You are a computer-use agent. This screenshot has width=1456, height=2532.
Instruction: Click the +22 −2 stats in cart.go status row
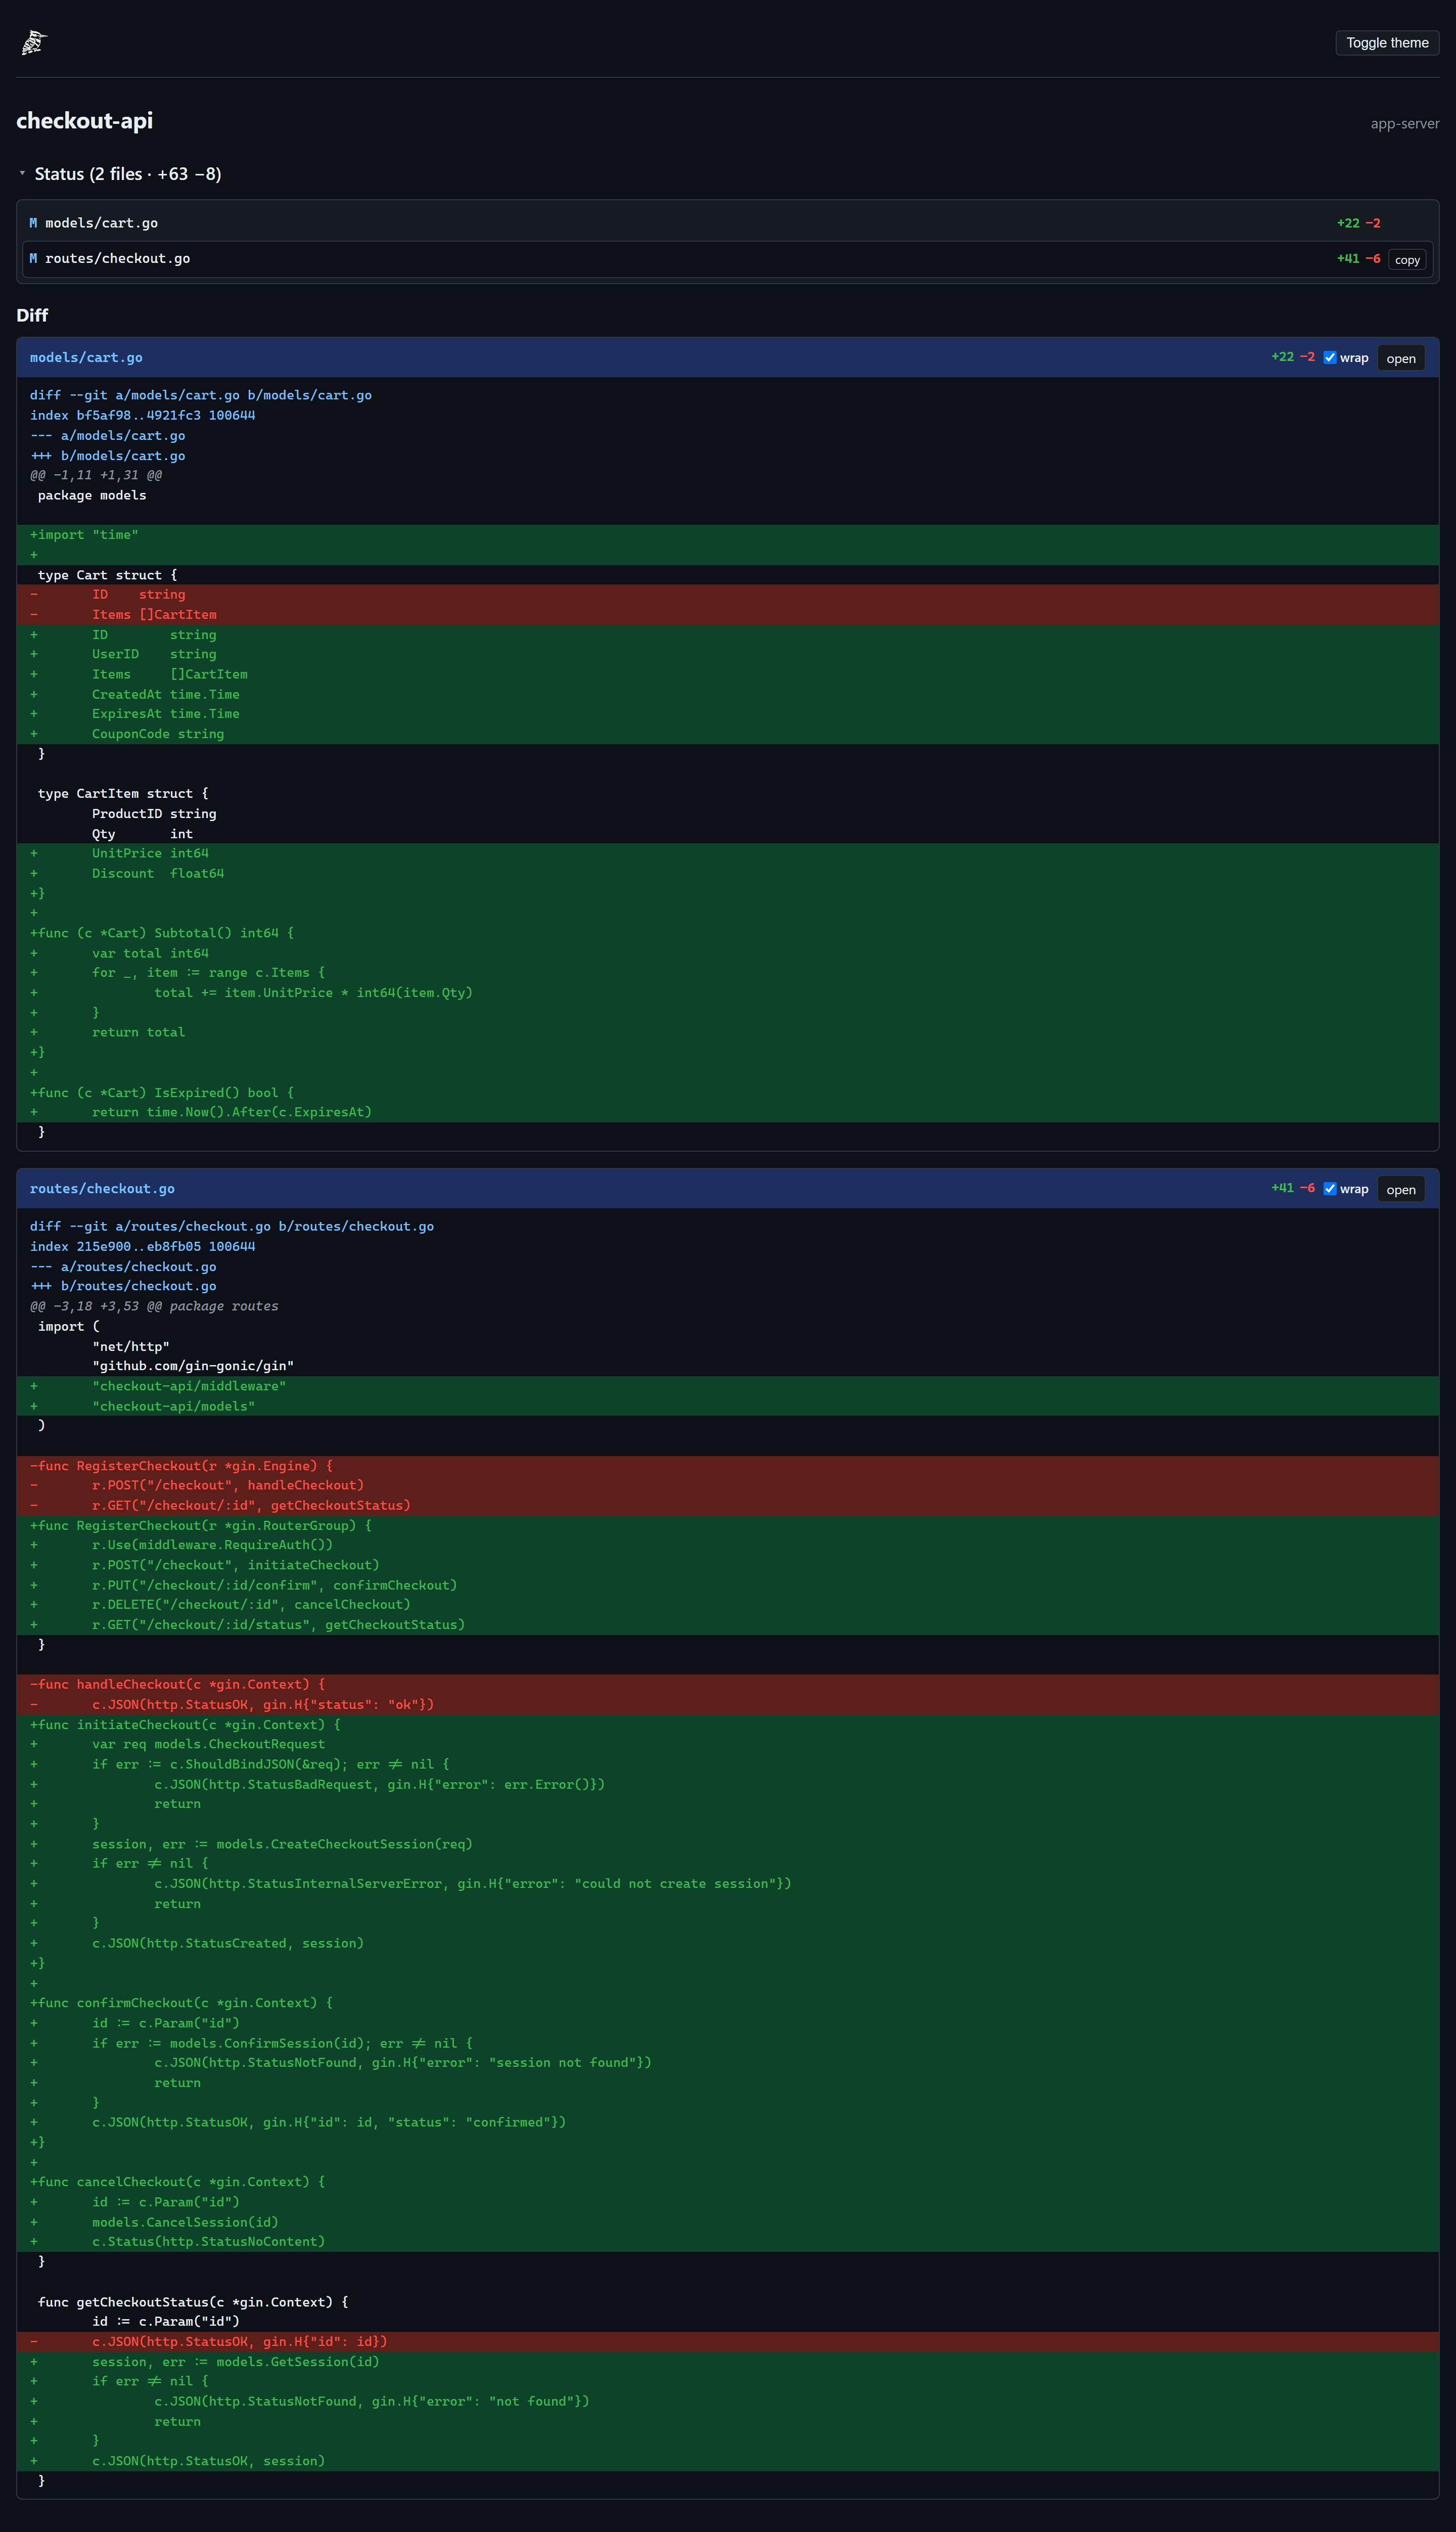point(1358,223)
